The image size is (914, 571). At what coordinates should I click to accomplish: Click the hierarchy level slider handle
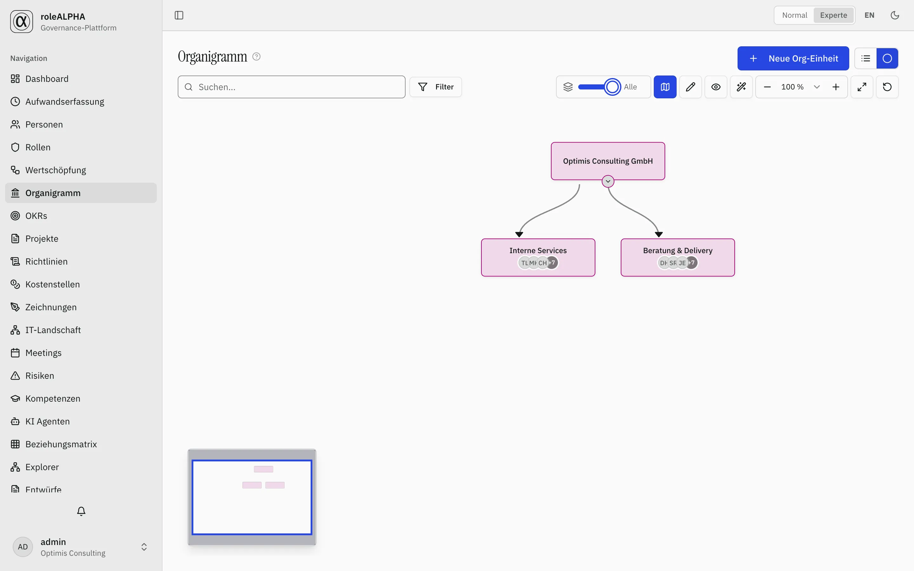[x=612, y=87]
